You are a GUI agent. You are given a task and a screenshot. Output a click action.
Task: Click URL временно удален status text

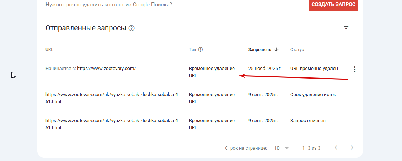click(314, 69)
